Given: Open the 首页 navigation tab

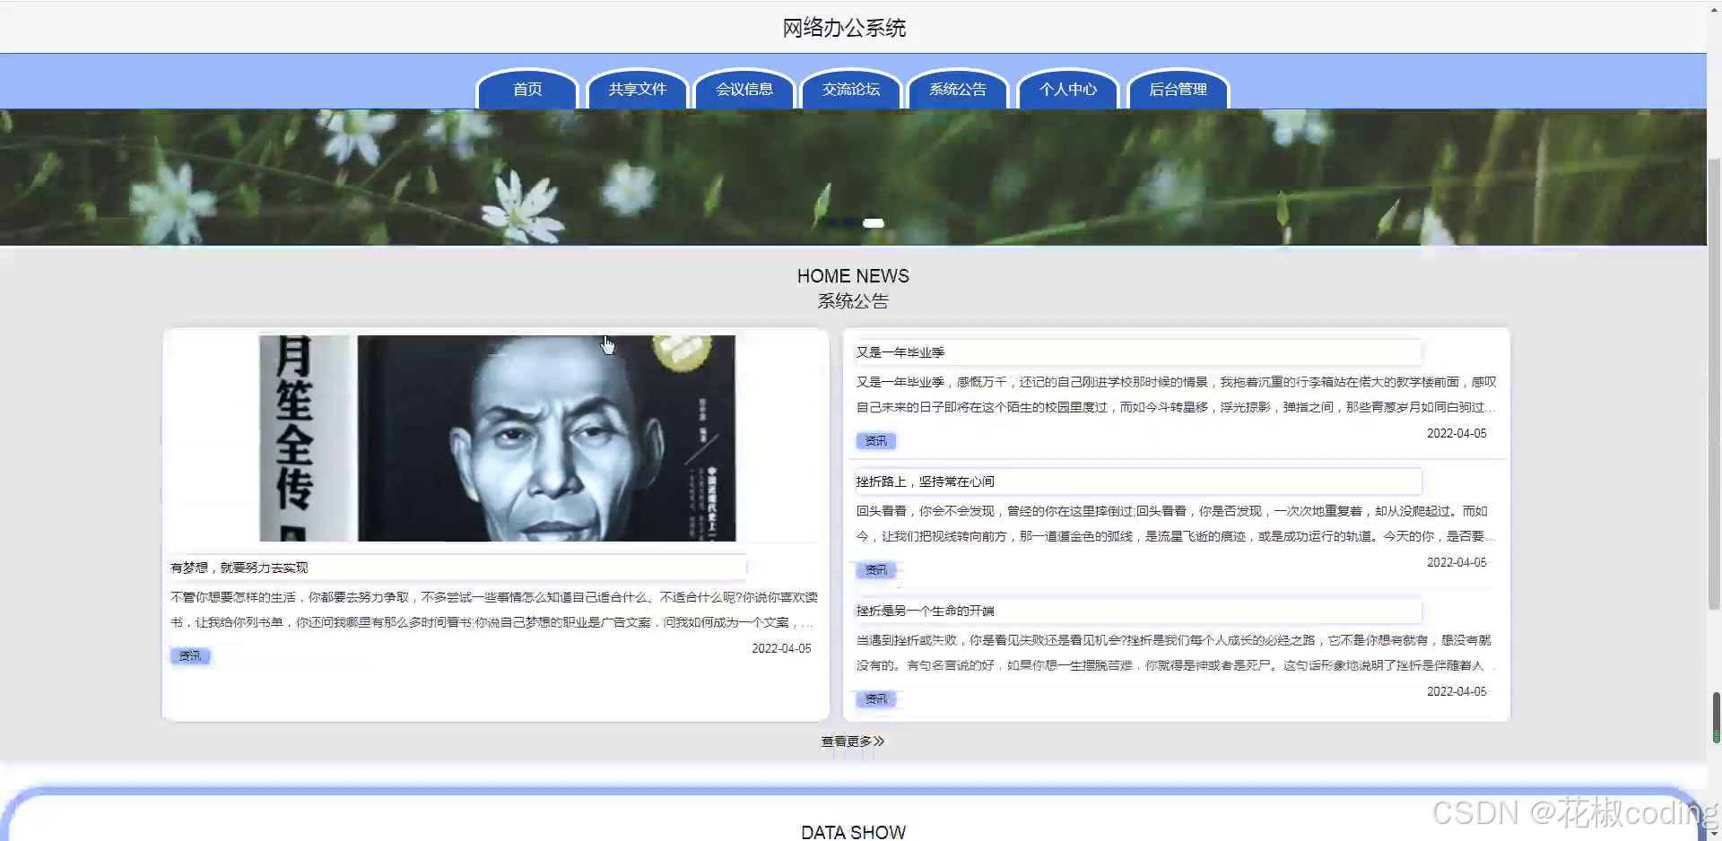Looking at the screenshot, I should [x=526, y=89].
